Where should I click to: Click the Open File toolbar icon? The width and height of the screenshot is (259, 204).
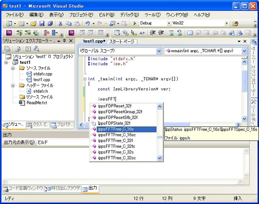[x=34, y=24]
